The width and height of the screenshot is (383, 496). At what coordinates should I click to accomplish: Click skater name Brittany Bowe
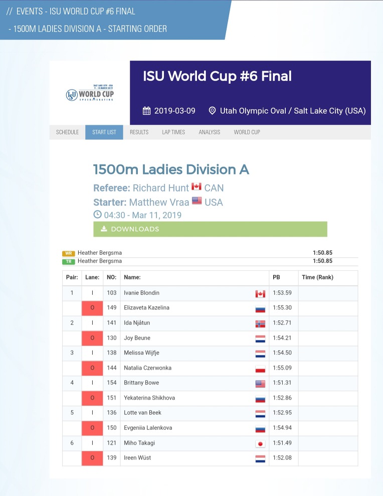pos(142,383)
